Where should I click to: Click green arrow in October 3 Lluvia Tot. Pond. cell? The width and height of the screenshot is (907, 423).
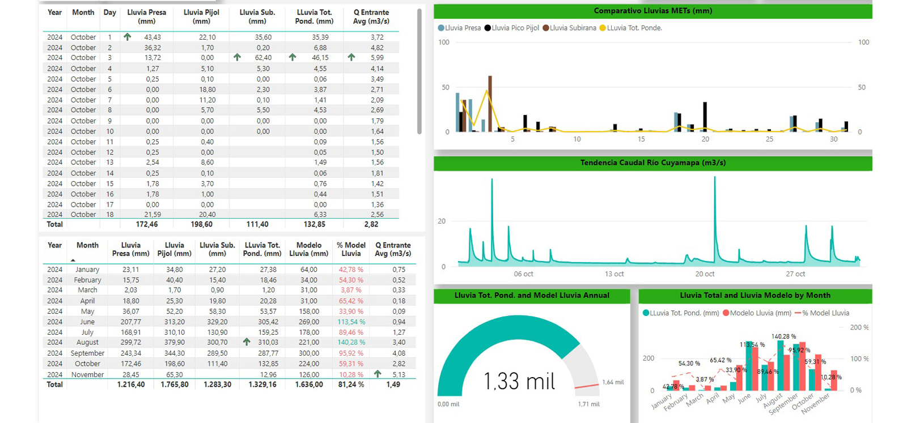pyautogui.click(x=293, y=57)
